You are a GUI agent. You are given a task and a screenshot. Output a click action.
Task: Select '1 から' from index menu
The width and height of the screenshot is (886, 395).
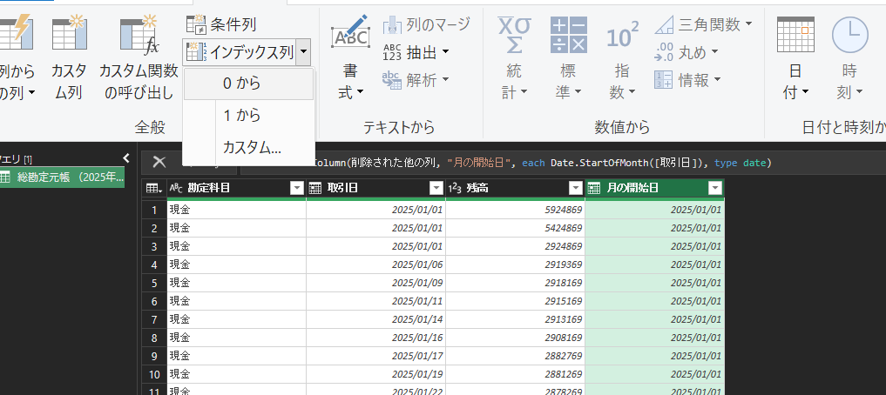point(241,115)
